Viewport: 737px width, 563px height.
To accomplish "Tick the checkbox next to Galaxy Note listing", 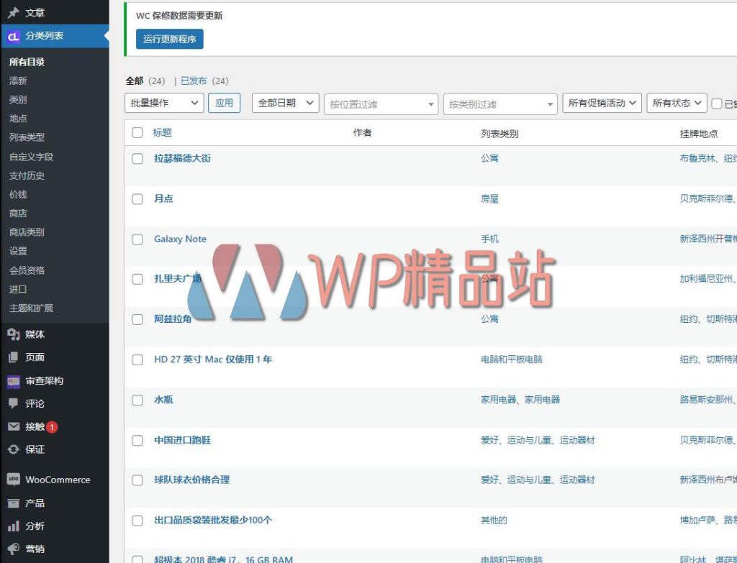I will tap(136, 239).
